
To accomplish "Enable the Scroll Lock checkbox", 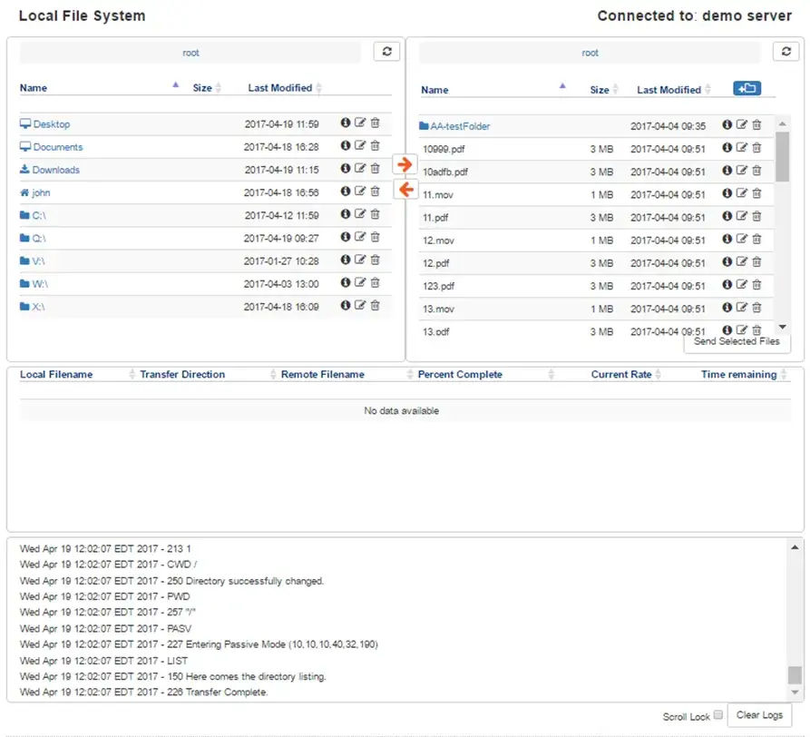I will point(718,715).
